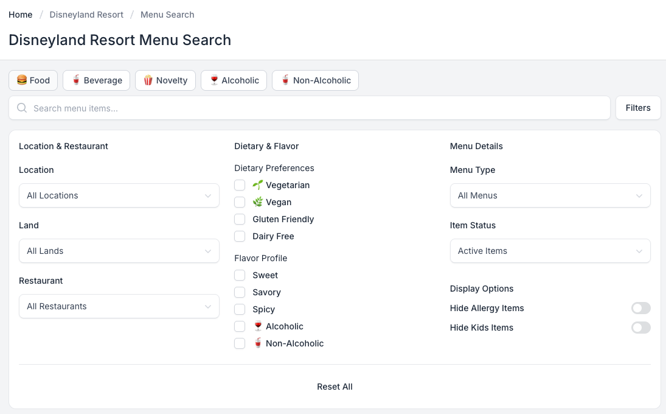This screenshot has height=414, width=666.
Task: Toggle the Hide Allergy Items switch
Action: [x=640, y=308]
